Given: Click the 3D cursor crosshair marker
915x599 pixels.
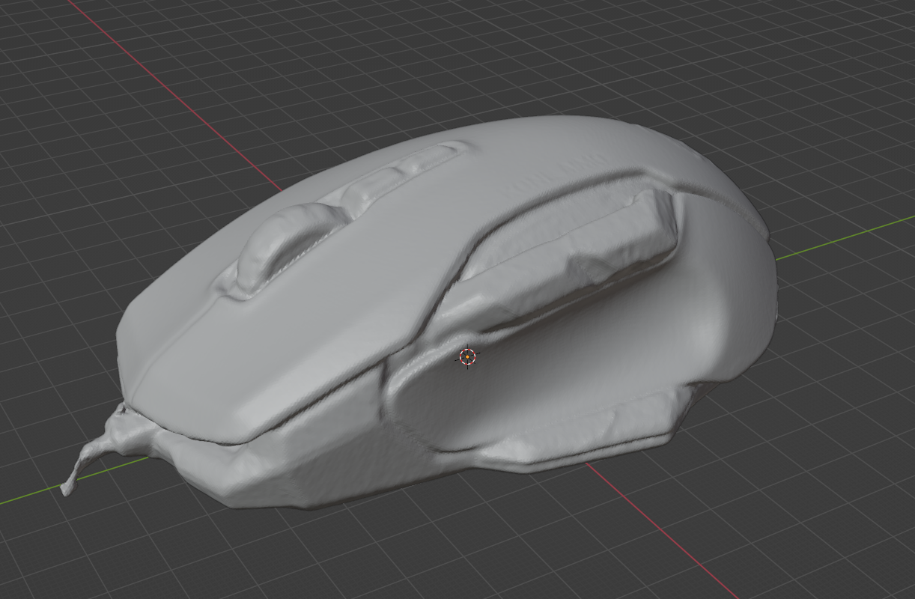Looking at the screenshot, I should click(468, 358).
